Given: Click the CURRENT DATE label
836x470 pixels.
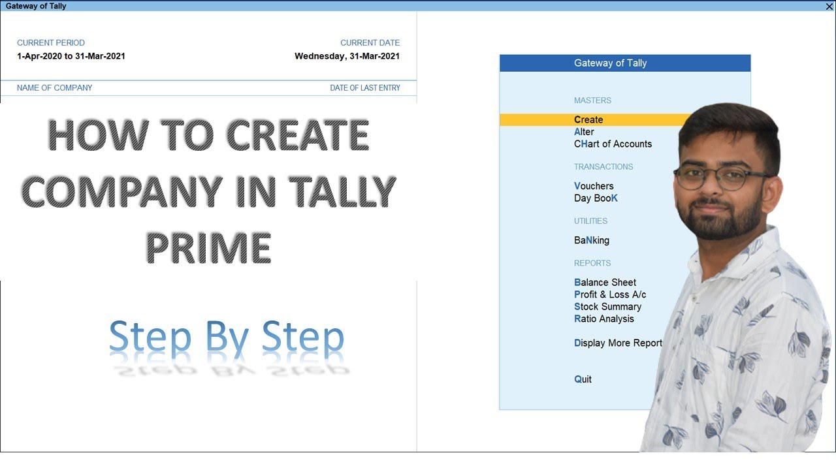Looking at the screenshot, I should coord(370,42).
